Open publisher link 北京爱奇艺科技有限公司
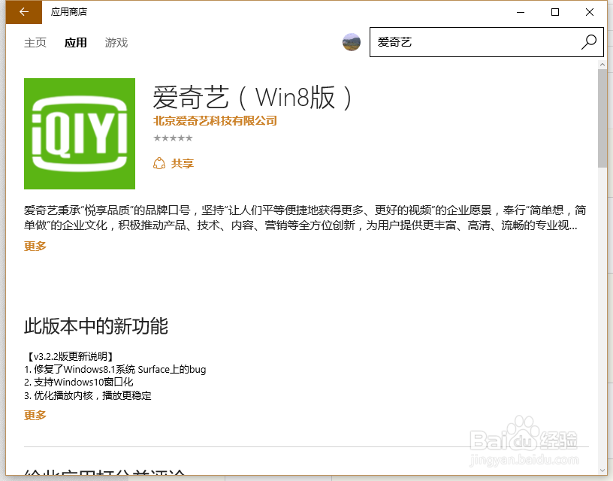The width and height of the screenshot is (613, 481). point(215,121)
